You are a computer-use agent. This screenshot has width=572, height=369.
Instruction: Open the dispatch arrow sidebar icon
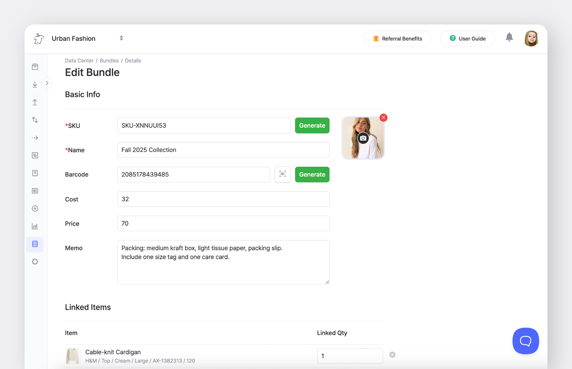point(35,138)
